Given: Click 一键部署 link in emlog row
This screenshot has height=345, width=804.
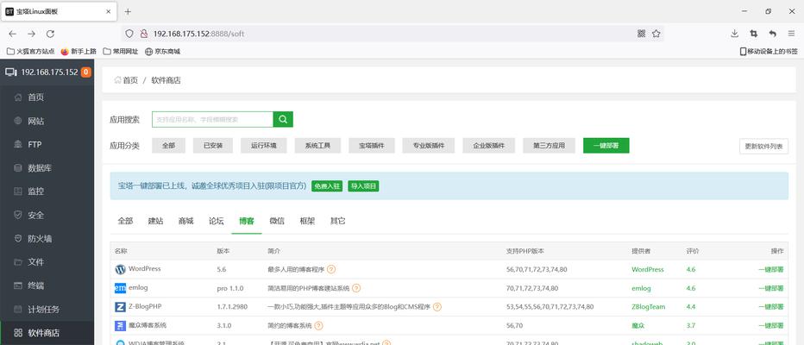Looking at the screenshot, I should pyautogui.click(x=770, y=288).
